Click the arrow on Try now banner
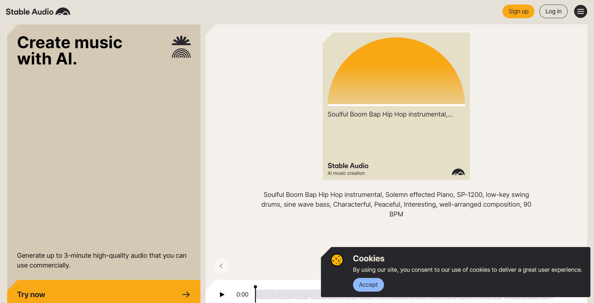The width and height of the screenshot is (594, 303). coord(186,295)
